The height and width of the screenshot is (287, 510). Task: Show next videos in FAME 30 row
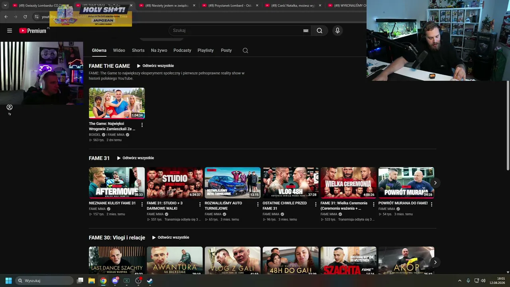(435, 262)
